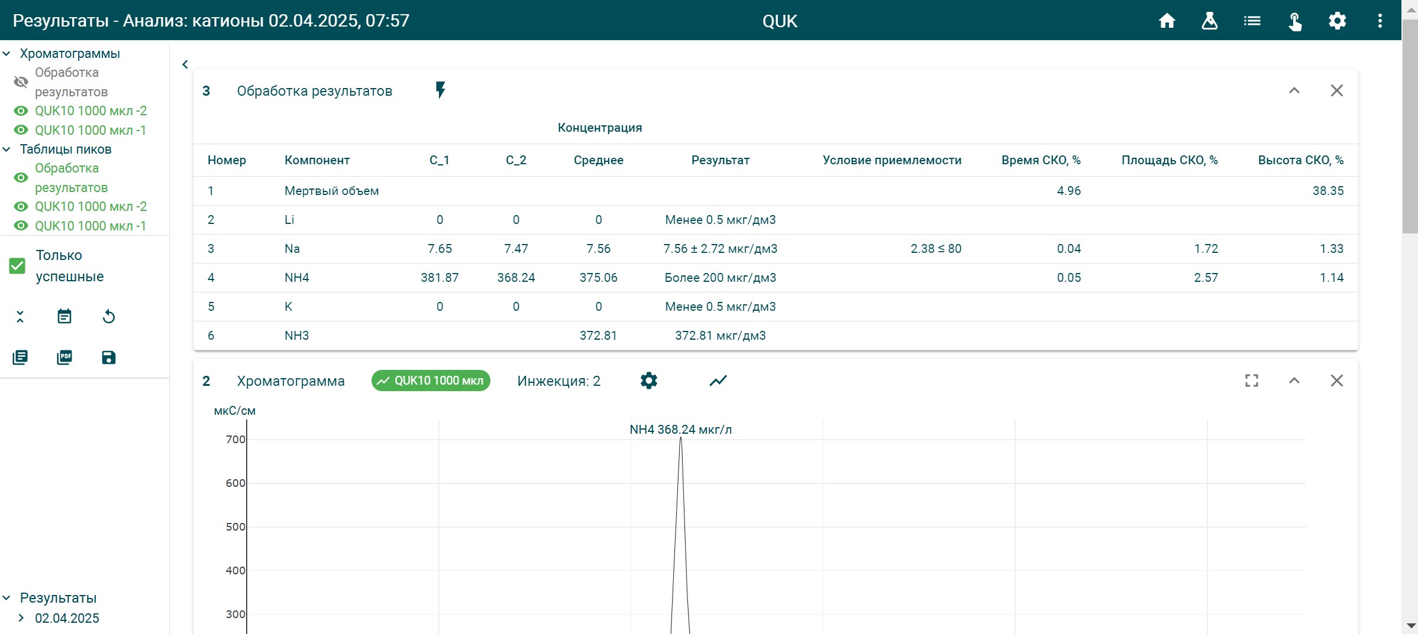The image size is (1418, 634).
Task: Click the vertical page scrollbar thumb
Action: [x=1410, y=127]
